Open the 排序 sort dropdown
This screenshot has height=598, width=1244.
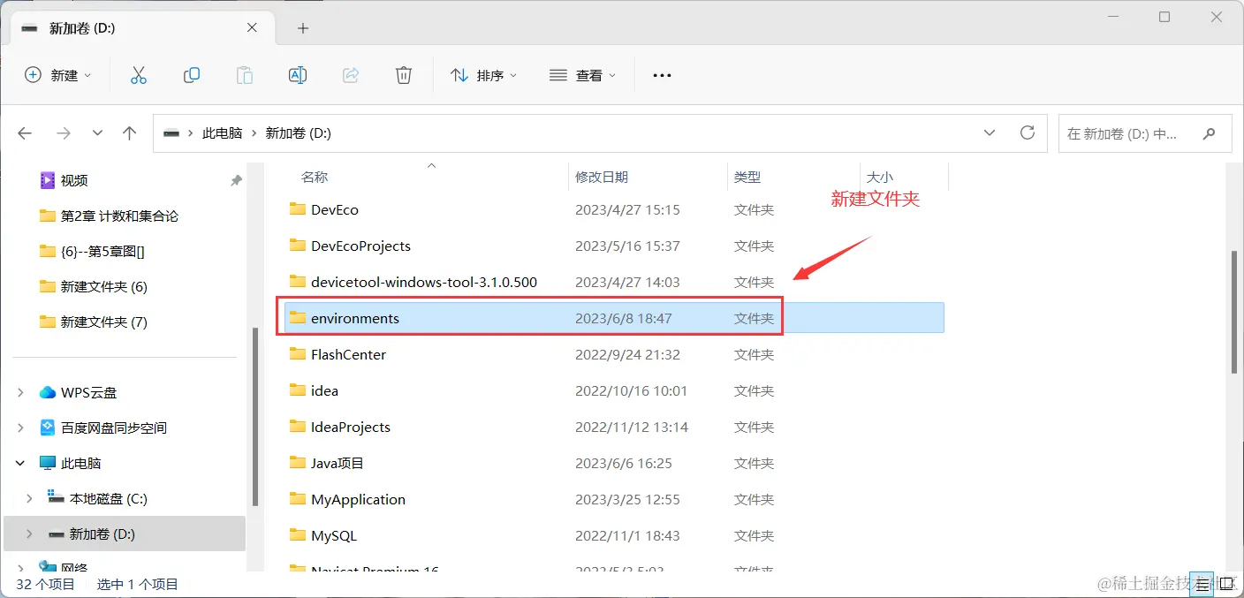[483, 75]
